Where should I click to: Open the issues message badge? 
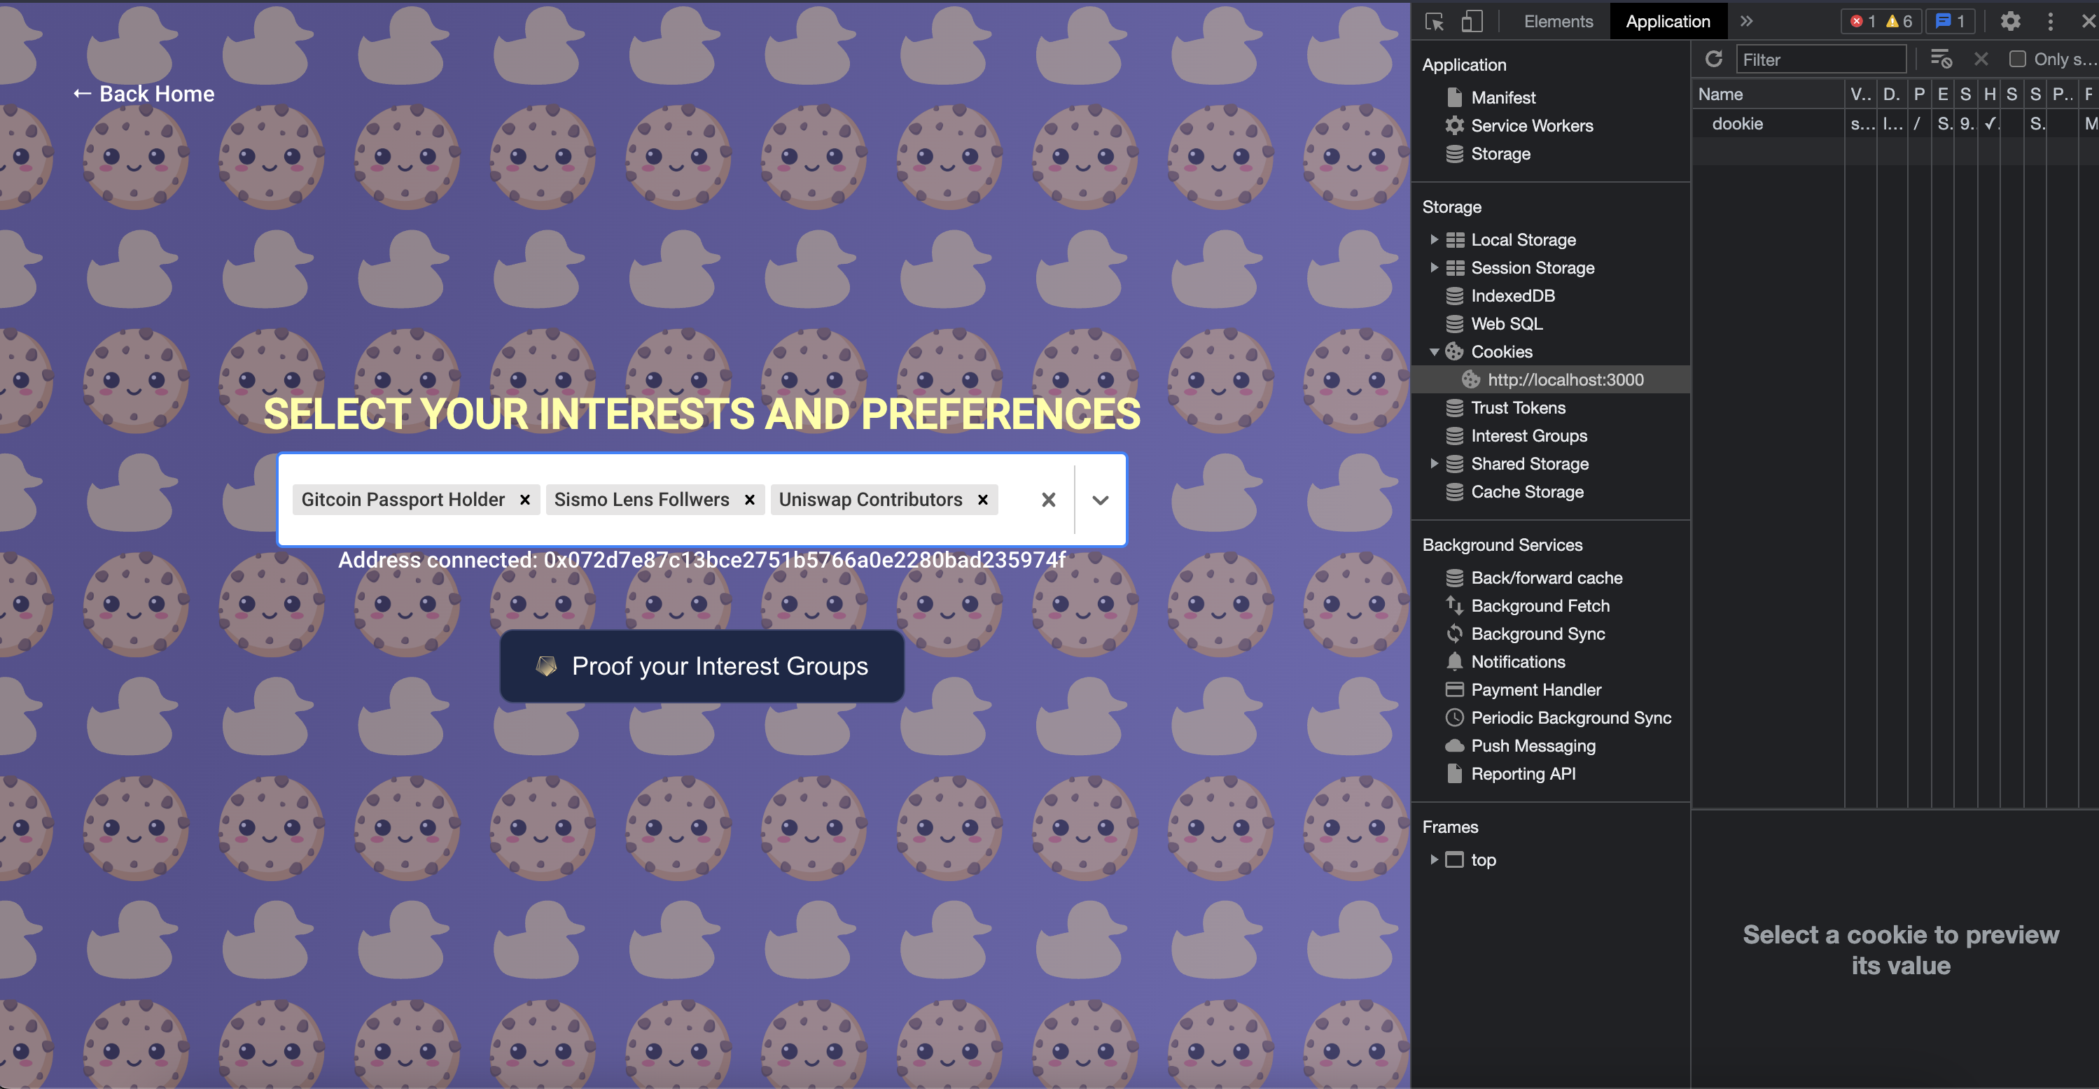point(1950,22)
